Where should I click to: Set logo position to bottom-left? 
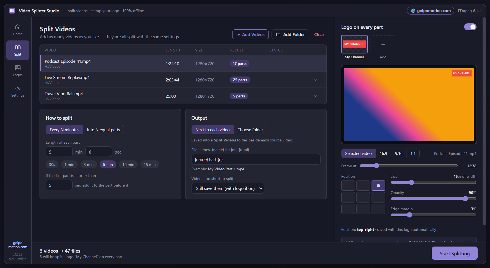tap(348, 209)
